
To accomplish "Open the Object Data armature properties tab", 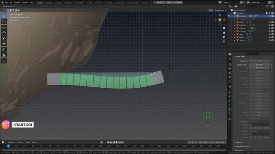I will (x=229, y=105).
